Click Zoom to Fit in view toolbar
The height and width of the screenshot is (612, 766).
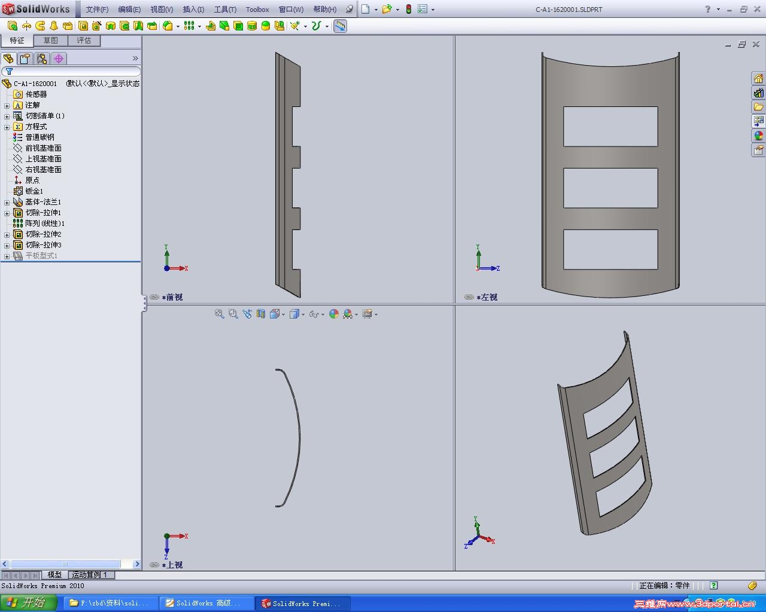[x=220, y=314]
